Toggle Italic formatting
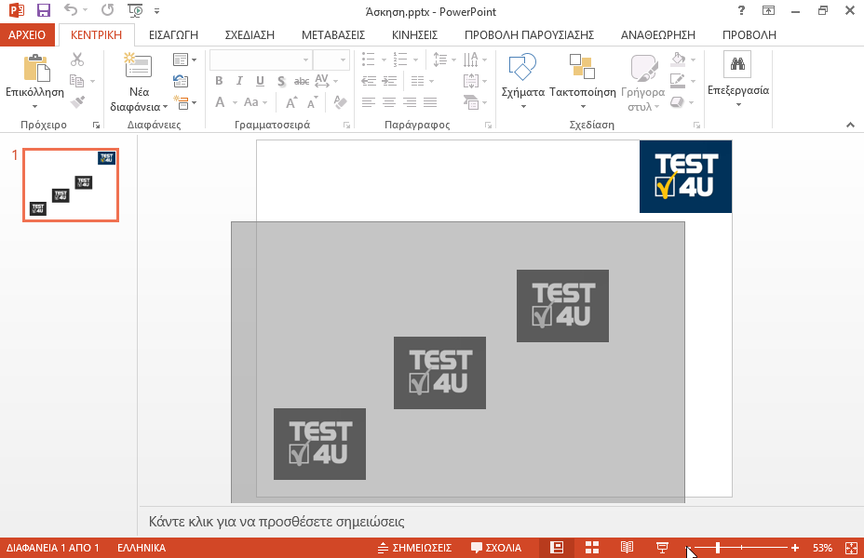This screenshot has height=558, width=864. (239, 81)
